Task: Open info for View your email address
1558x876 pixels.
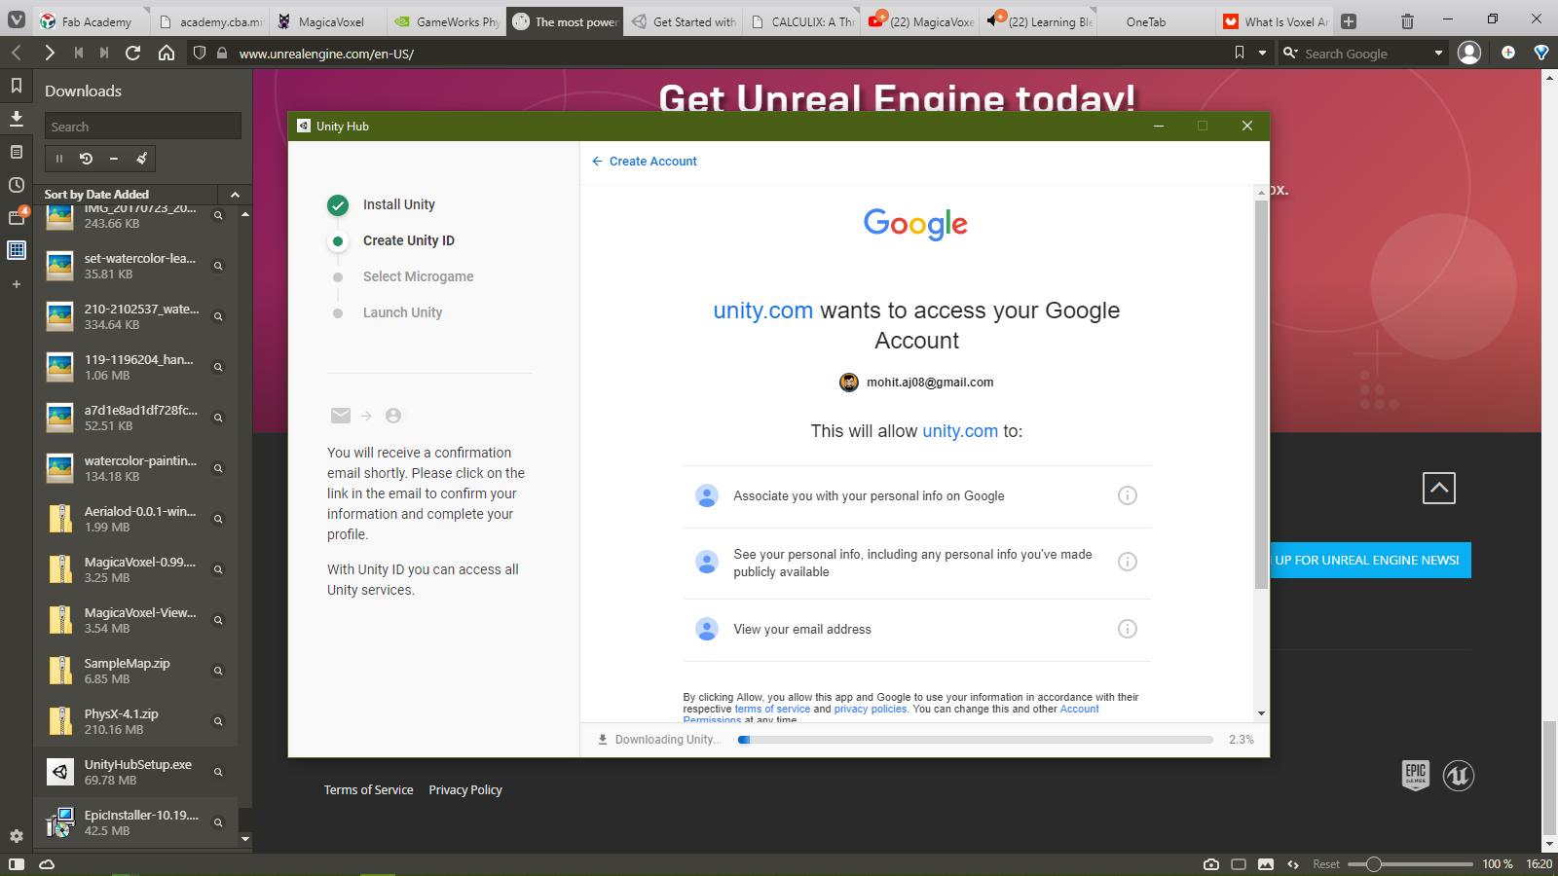Action: [1128, 629]
